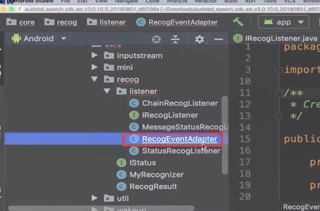This screenshot has height=211, width=320.
Task: Fold the doc comment on line 11
Action: coord(279,94)
